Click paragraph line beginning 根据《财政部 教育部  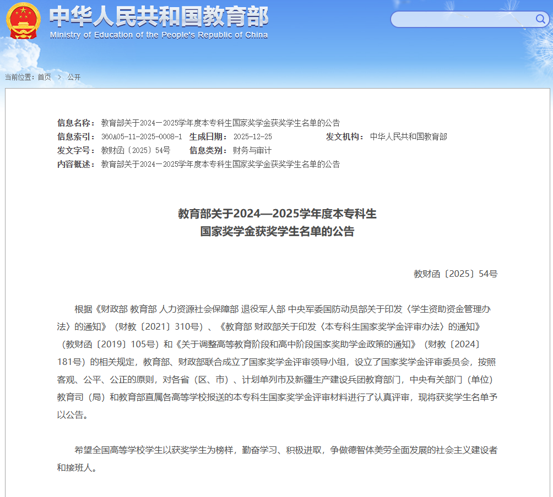coord(283,309)
